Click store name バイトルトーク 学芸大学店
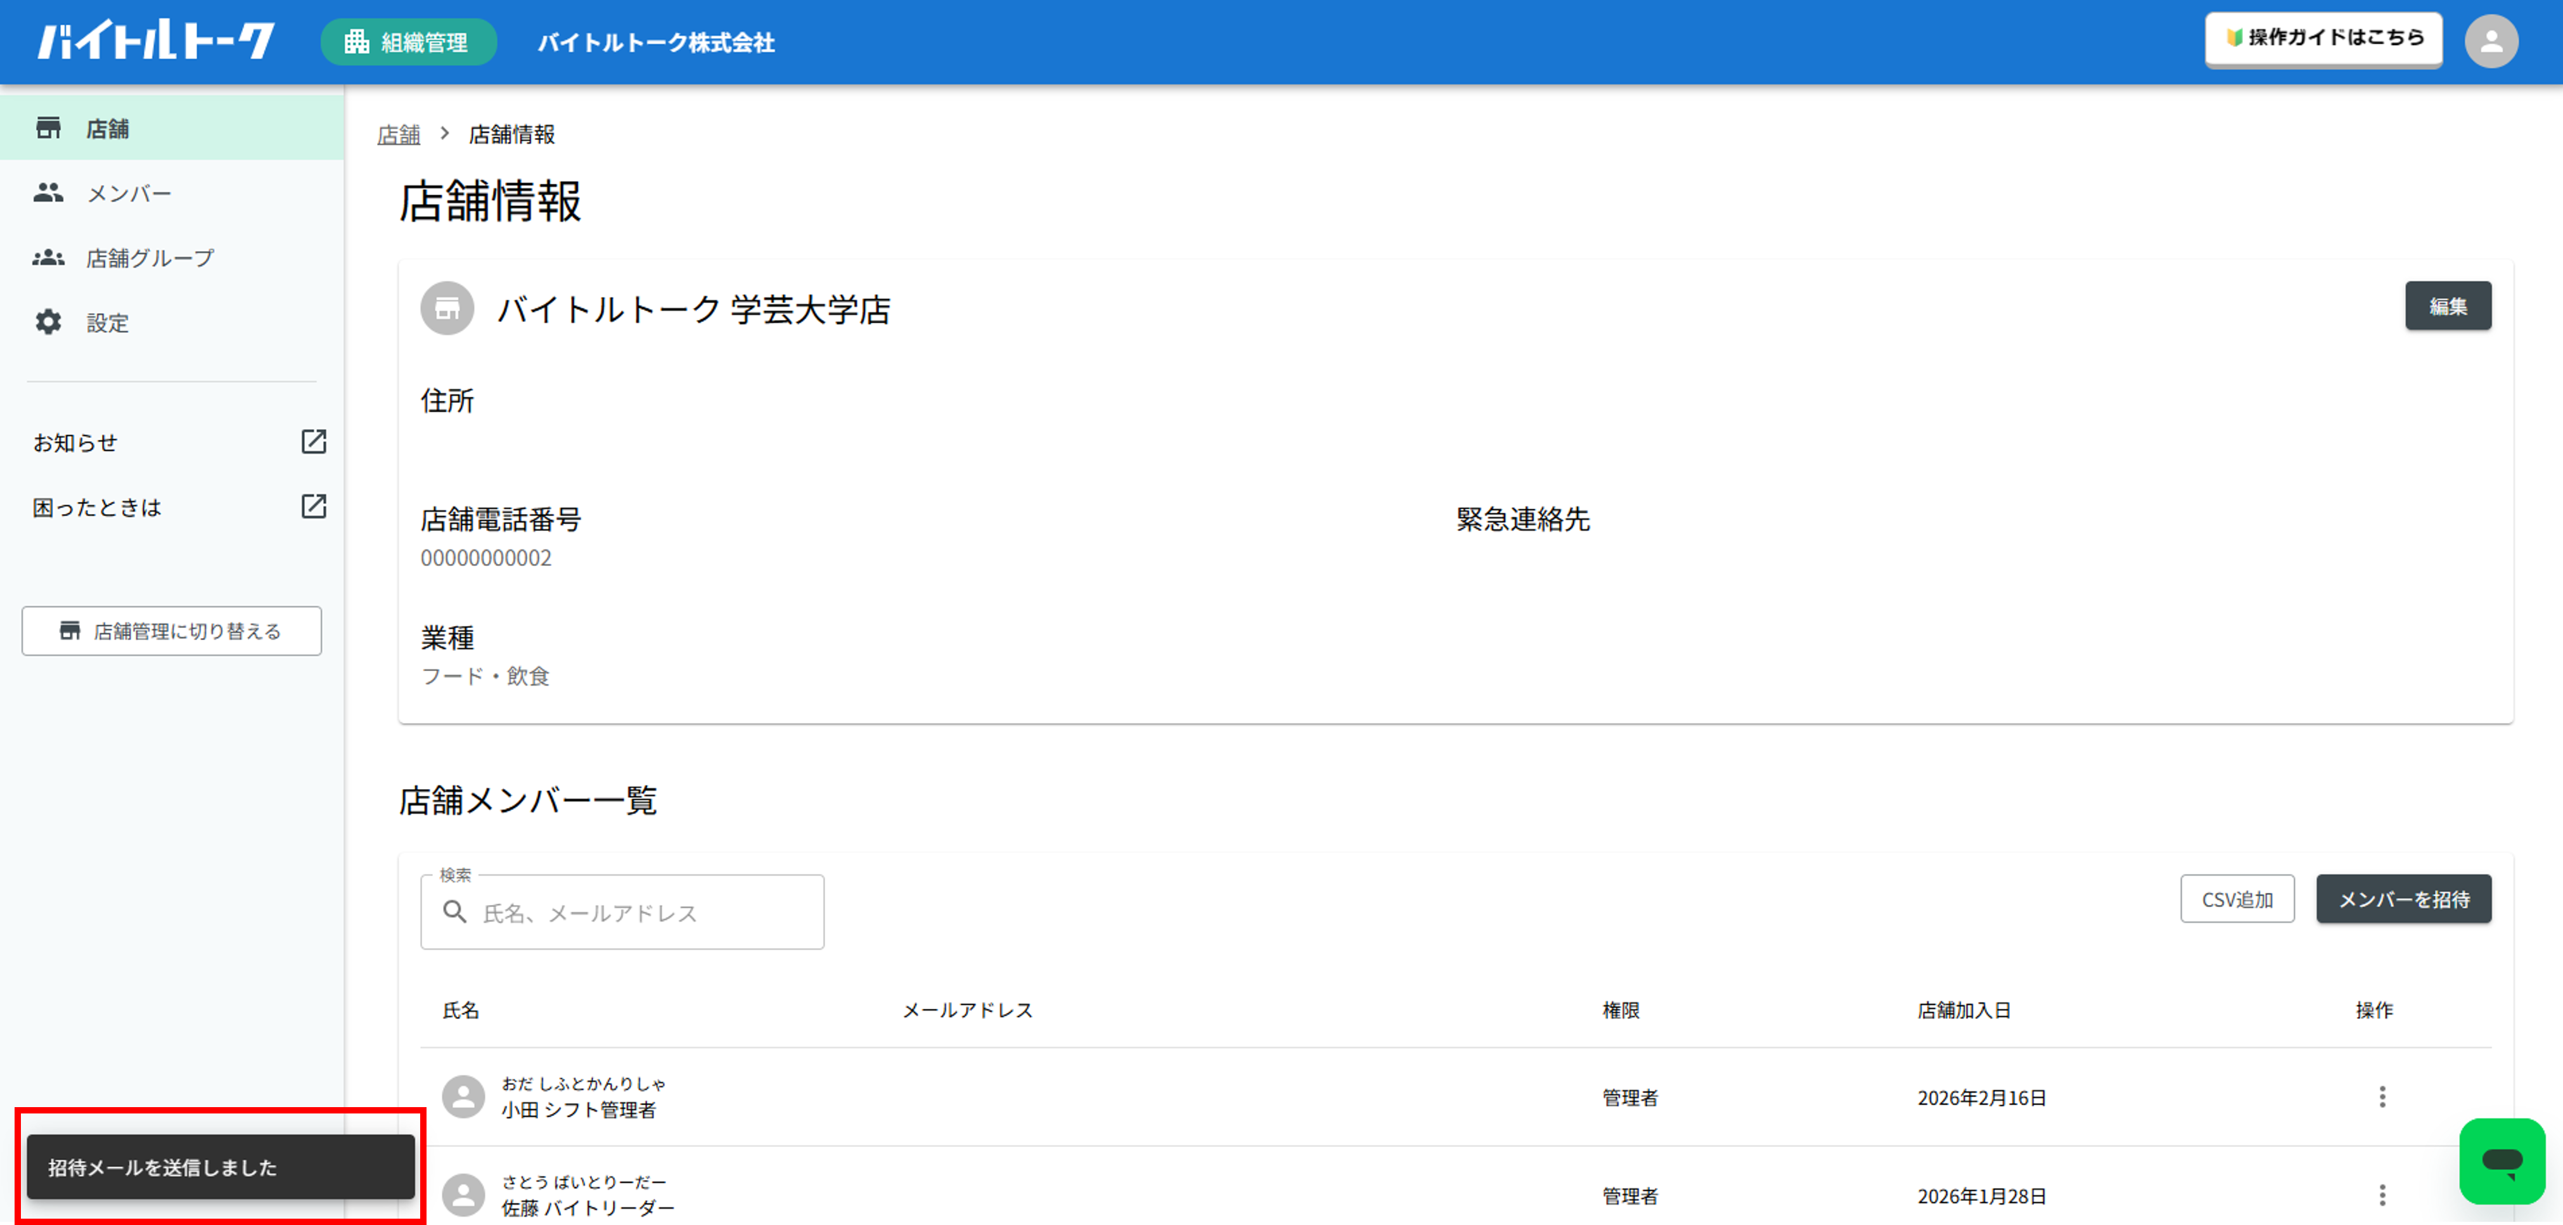Image resolution: width=2563 pixels, height=1225 pixels. click(x=693, y=309)
